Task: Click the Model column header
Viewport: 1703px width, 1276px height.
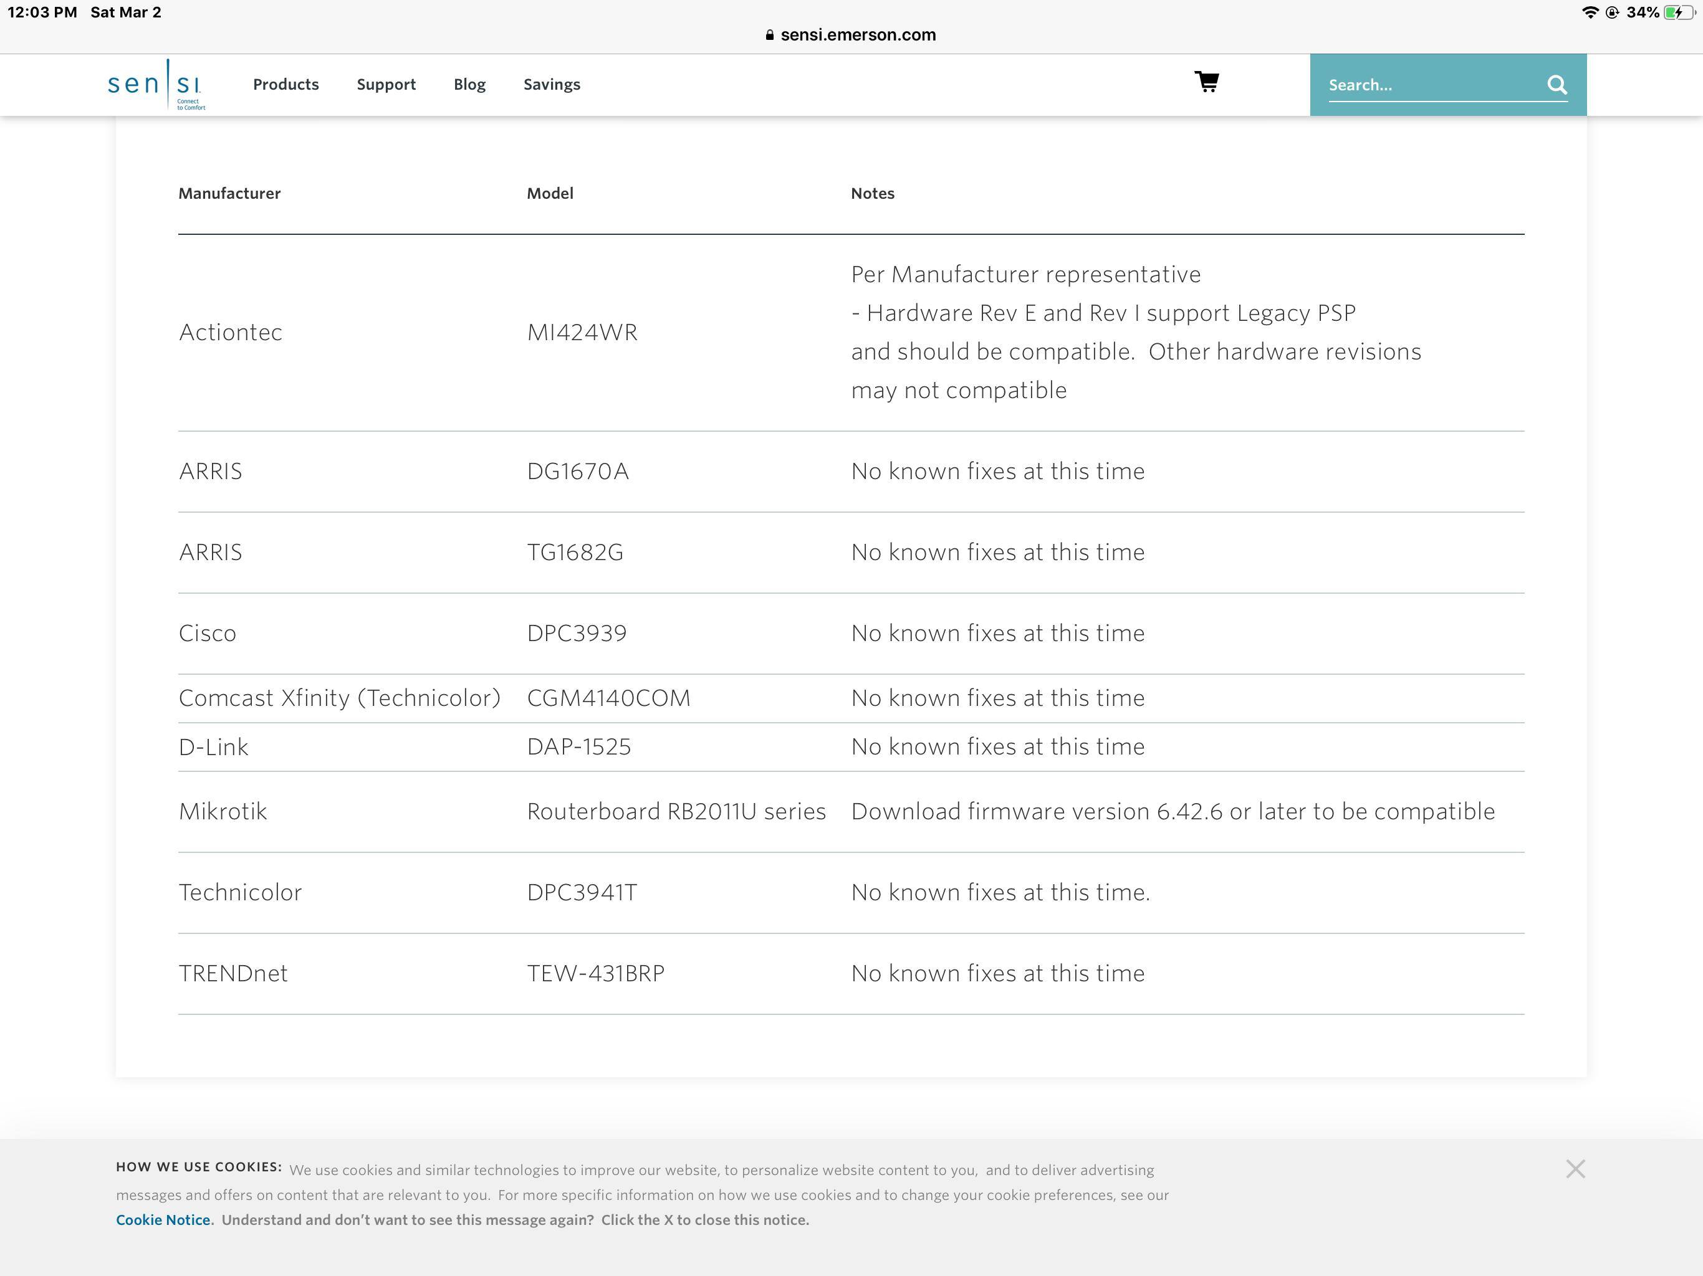Action: click(550, 193)
